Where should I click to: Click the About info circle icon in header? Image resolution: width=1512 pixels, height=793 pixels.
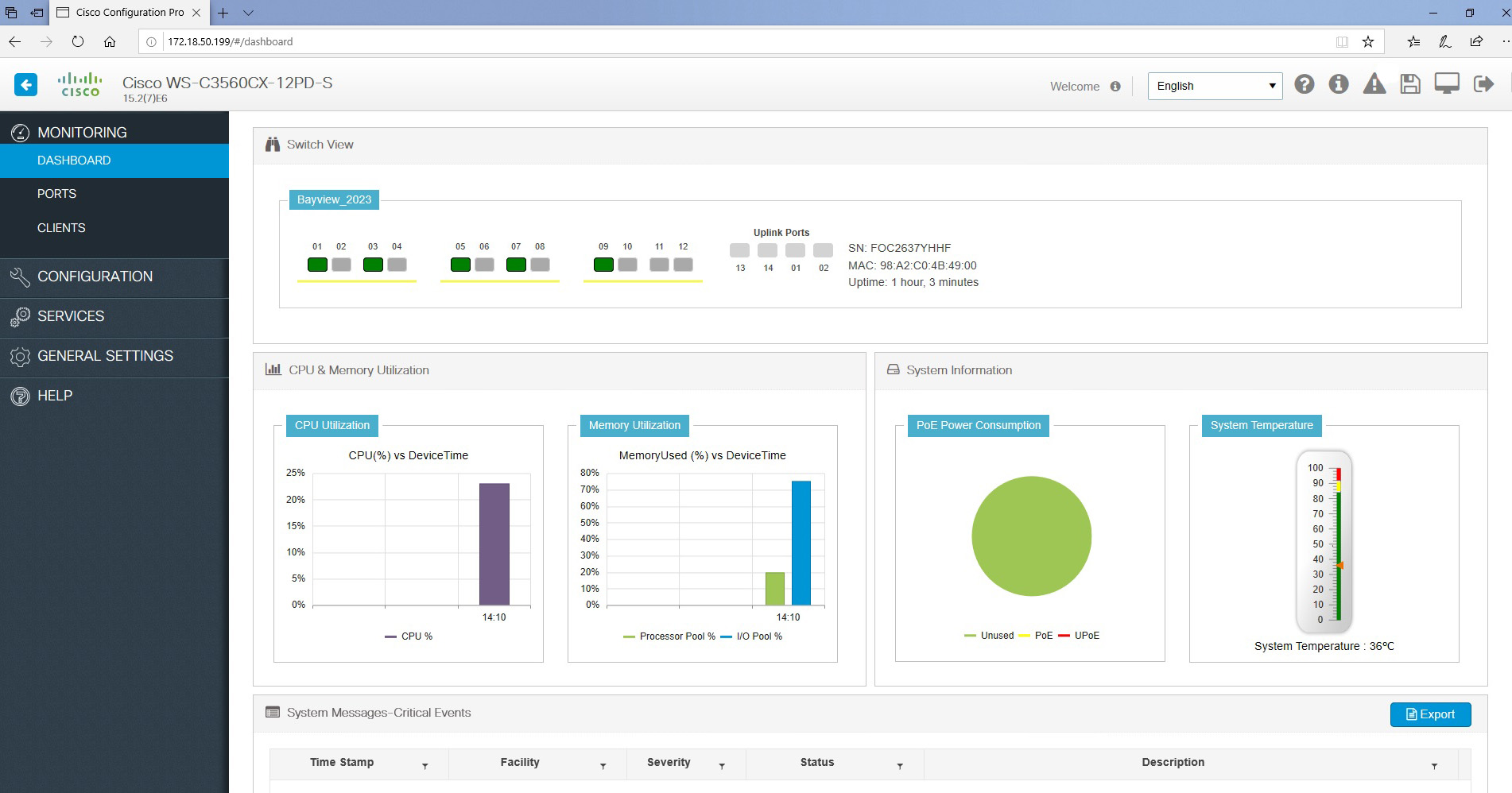coord(1339,84)
